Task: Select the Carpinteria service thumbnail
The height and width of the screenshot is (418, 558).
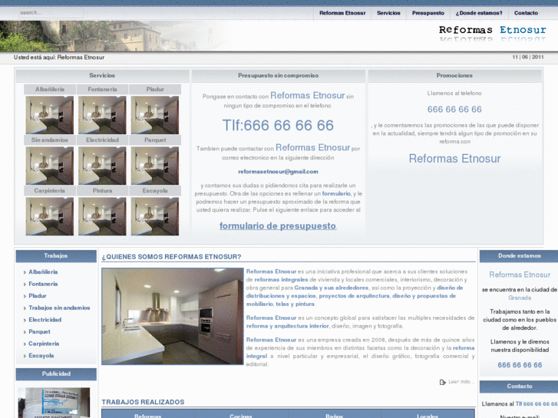Action: 50,216
